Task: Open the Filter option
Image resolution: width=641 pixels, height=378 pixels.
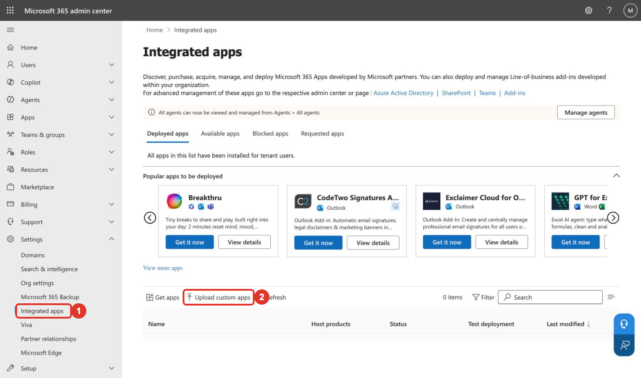Action: click(x=484, y=297)
